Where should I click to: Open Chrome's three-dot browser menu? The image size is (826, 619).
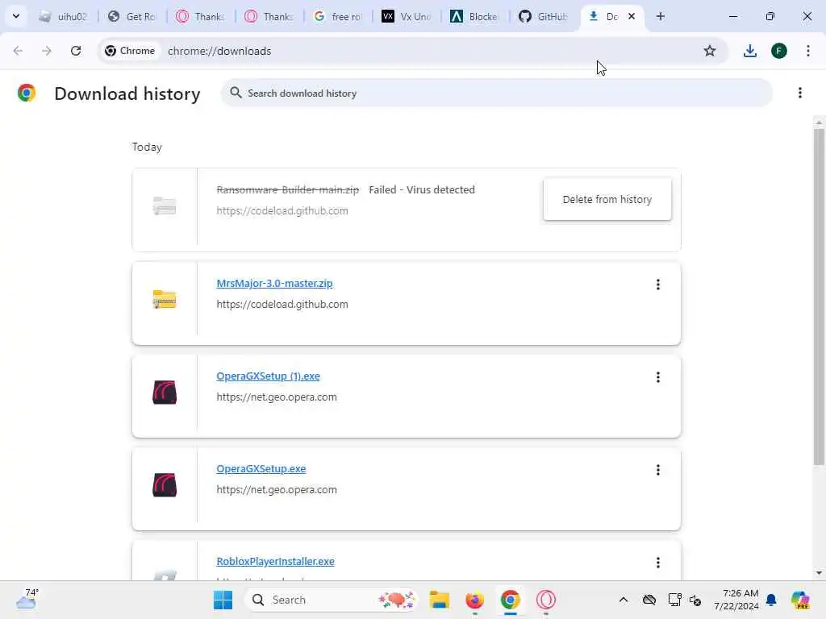tap(808, 51)
